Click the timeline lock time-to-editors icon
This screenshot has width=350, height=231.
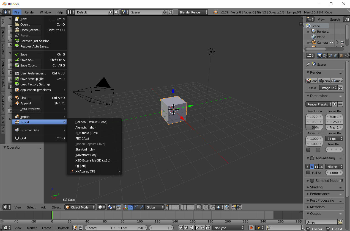[x=81, y=228]
